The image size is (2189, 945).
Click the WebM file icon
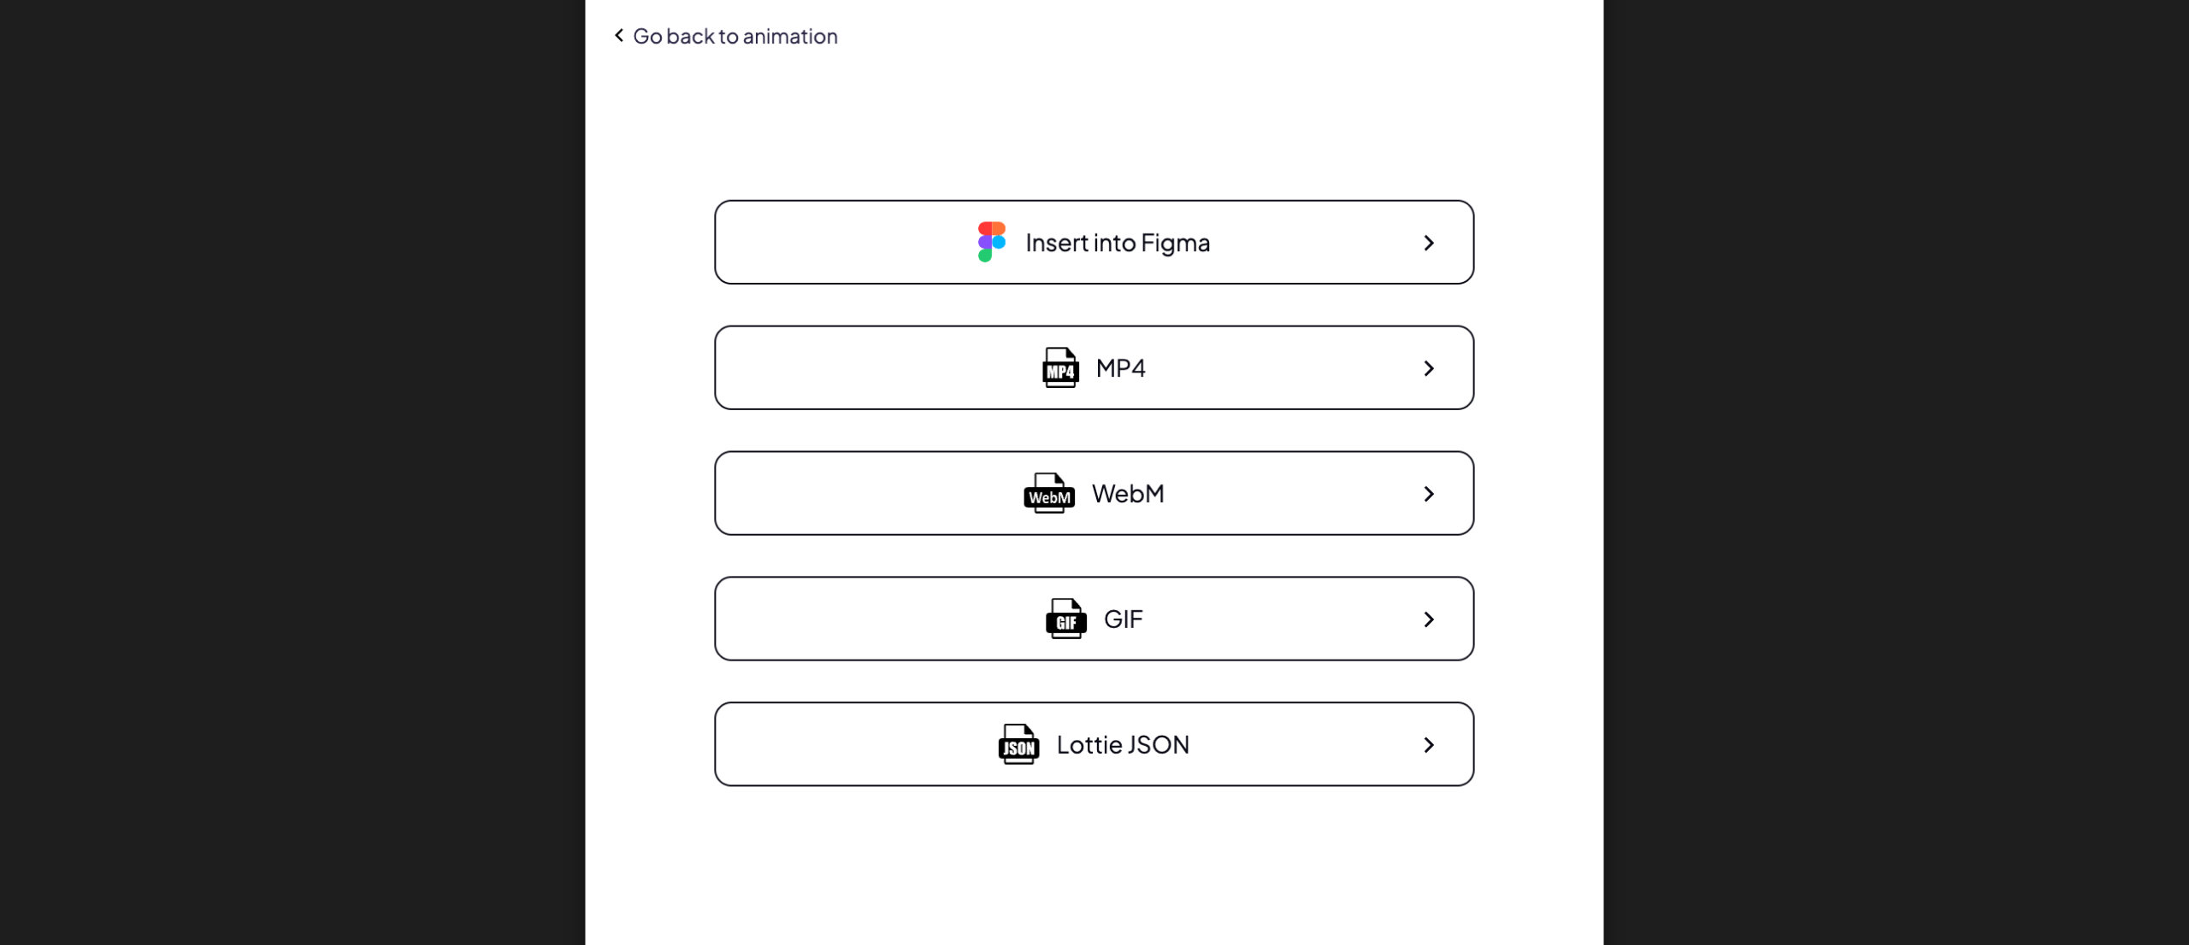1049,493
